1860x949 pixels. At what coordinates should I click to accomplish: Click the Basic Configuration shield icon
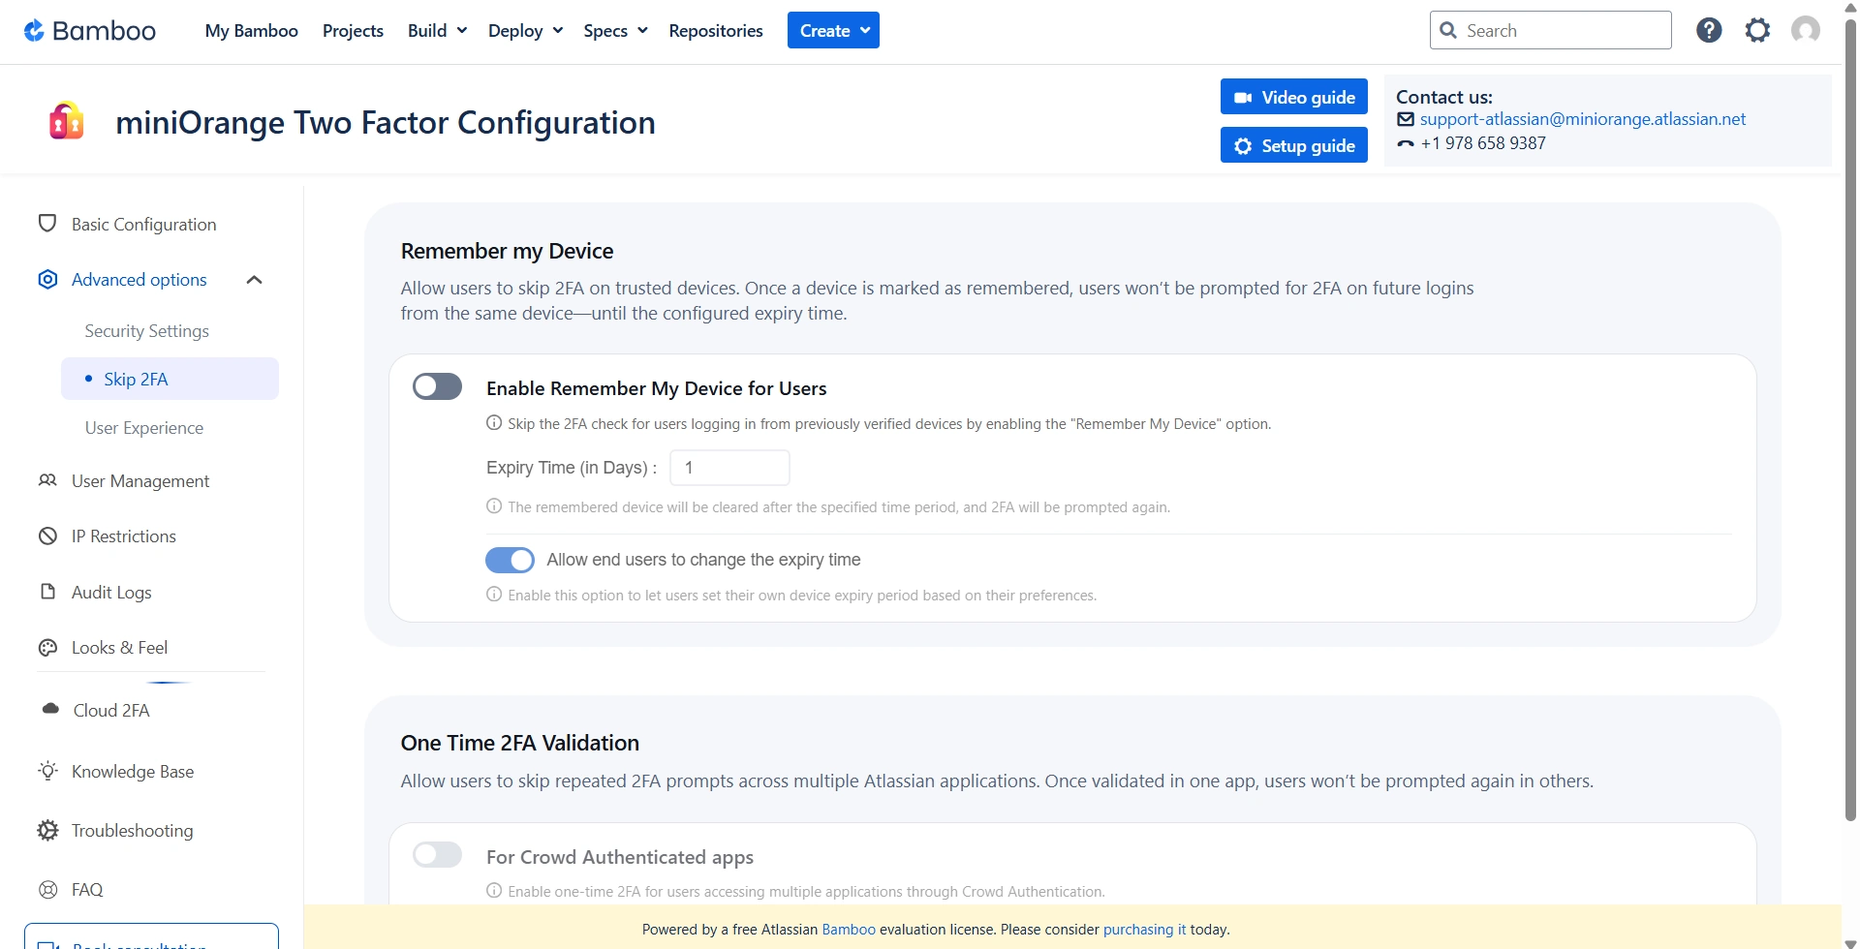coord(47,224)
